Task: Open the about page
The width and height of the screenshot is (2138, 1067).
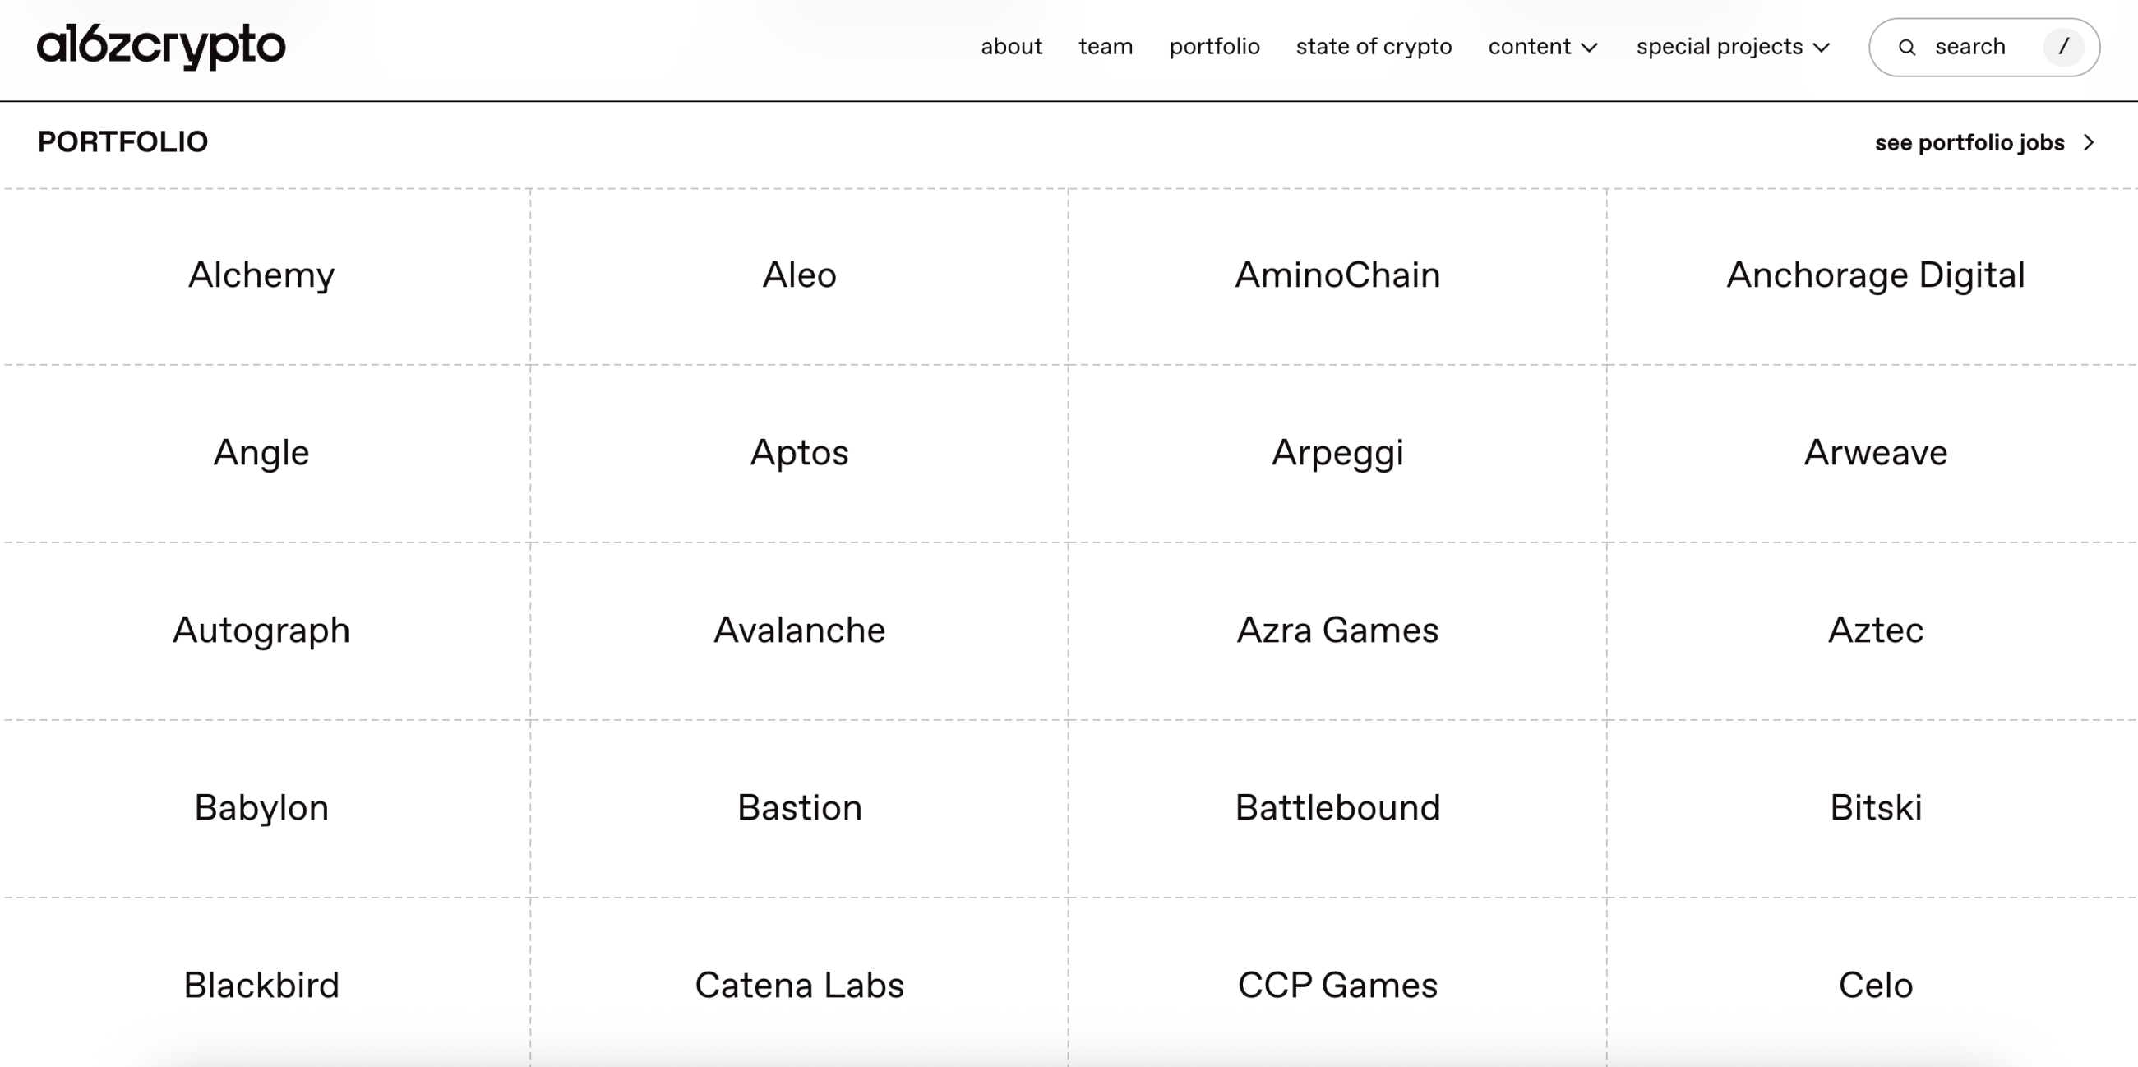Action: pyautogui.click(x=1011, y=47)
